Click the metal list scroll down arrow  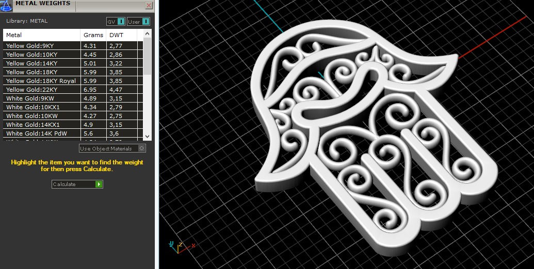147,137
